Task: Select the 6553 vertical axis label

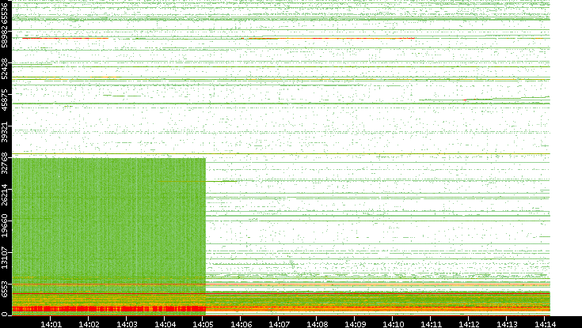Action: pos(6,288)
